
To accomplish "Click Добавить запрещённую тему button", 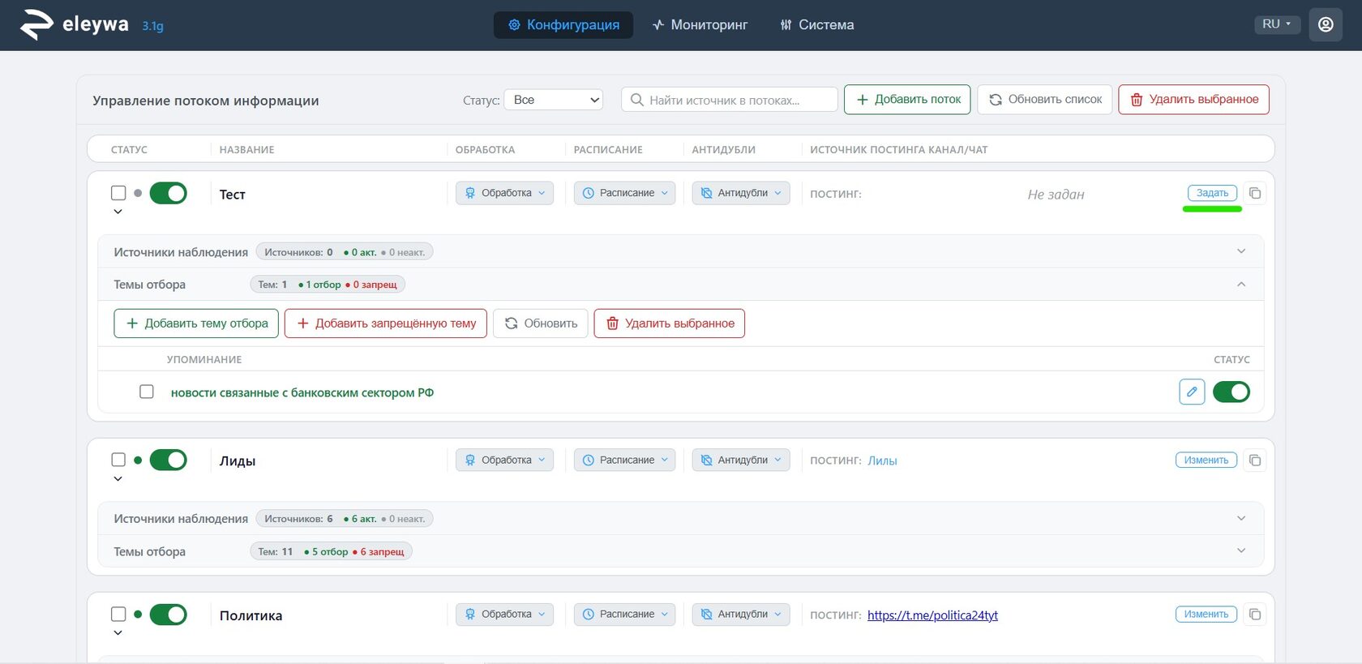I will point(386,323).
